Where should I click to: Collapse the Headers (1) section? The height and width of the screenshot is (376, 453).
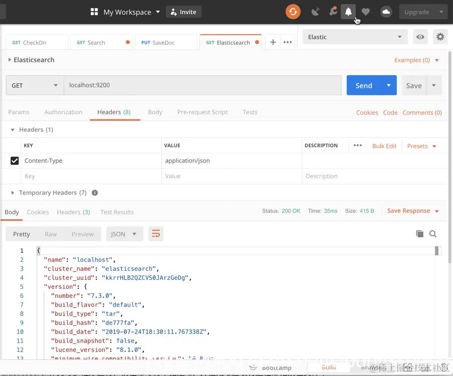tap(13, 130)
